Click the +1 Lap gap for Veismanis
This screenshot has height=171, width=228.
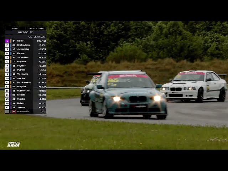pyautogui.click(x=42, y=74)
